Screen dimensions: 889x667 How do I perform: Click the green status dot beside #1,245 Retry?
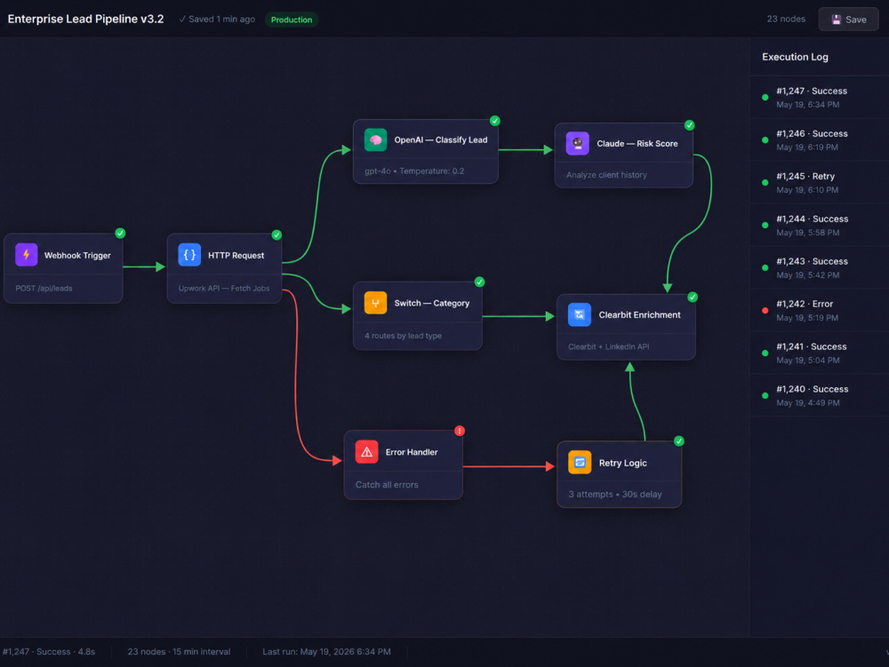pyautogui.click(x=765, y=182)
